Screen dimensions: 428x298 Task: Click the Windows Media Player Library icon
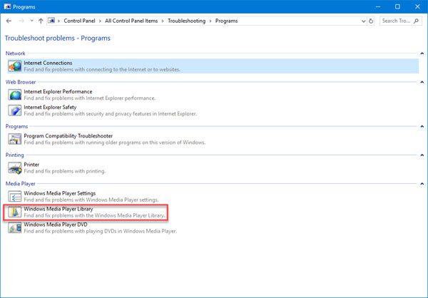(x=14, y=212)
